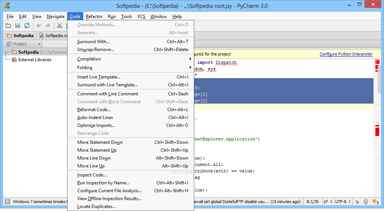Choose Locate Duplicates... menu entry
The height and width of the screenshot is (211, 384).
[x=131, y=206]
